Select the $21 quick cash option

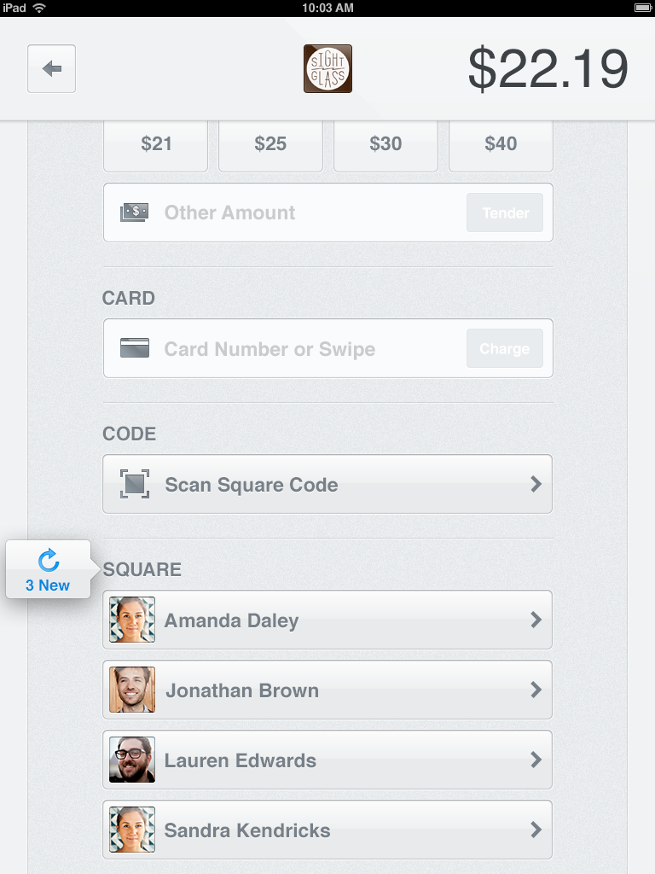tap(156, 145)
